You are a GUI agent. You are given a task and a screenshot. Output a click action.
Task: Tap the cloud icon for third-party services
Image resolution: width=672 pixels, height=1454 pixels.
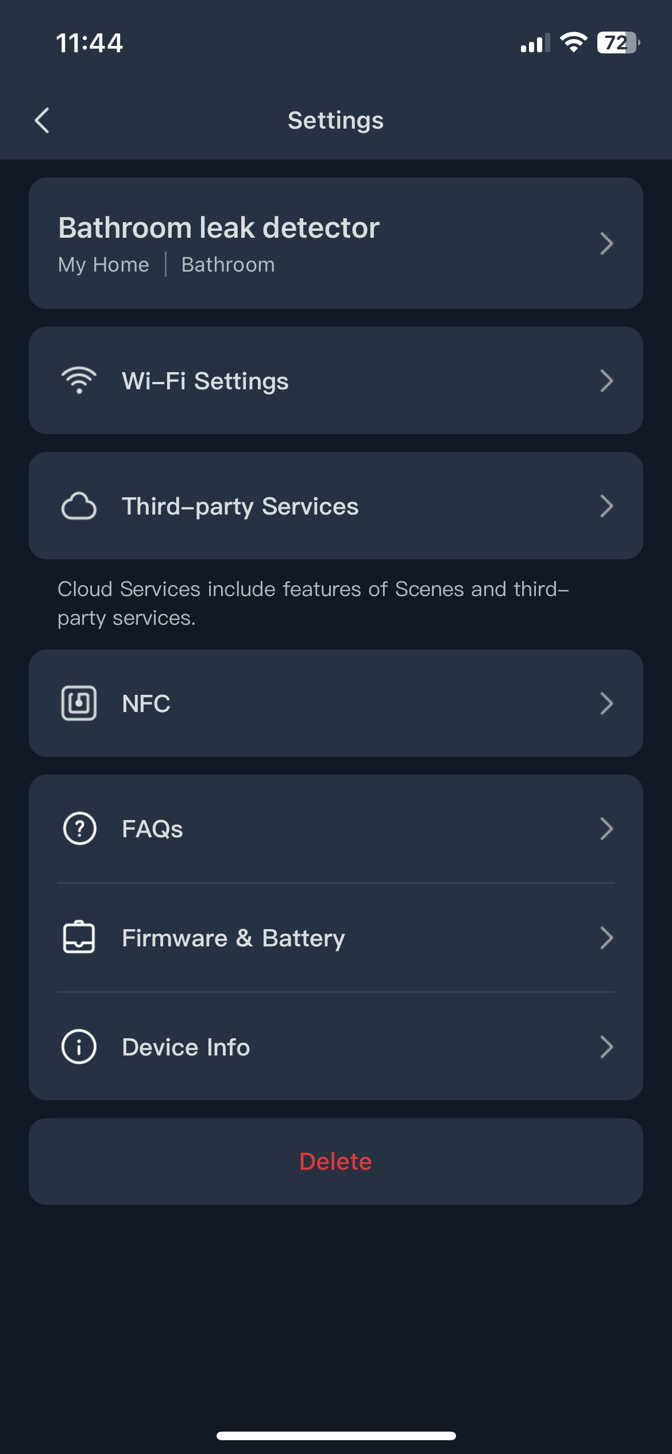click(79, 506)
